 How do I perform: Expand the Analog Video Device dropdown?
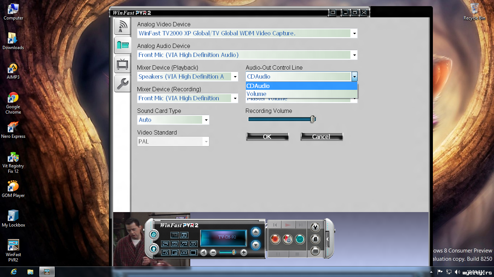pyautogui.click(x=354, y=33)
